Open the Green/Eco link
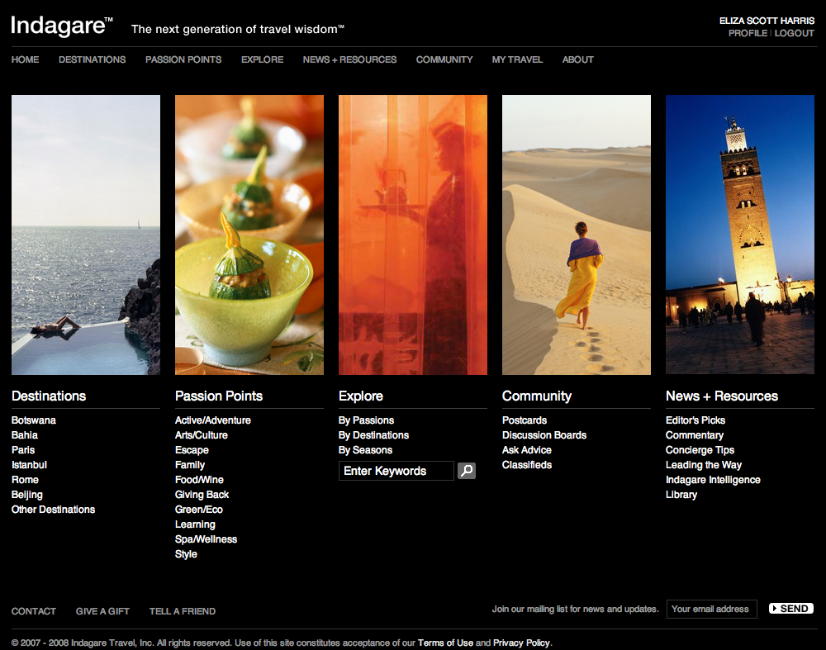 198,510
